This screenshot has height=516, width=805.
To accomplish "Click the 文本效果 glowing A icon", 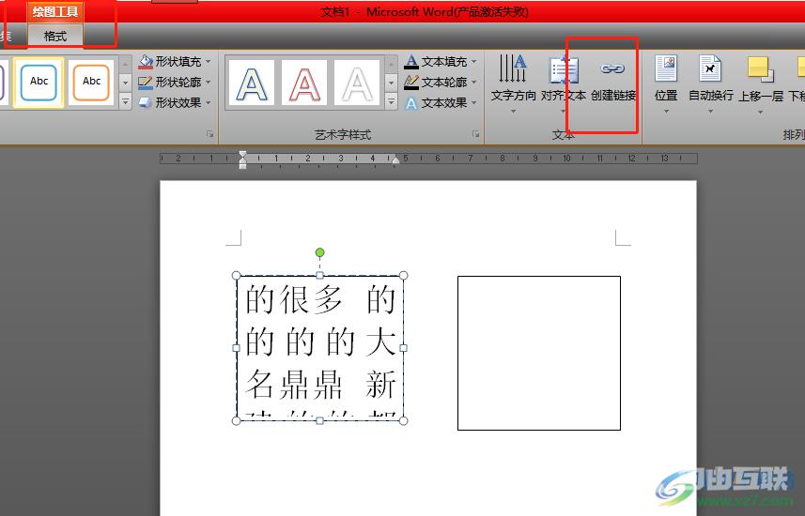I will point(411,103).
